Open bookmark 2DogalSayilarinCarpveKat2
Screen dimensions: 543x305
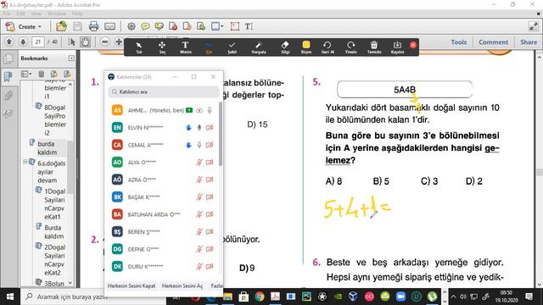point(54,260)
